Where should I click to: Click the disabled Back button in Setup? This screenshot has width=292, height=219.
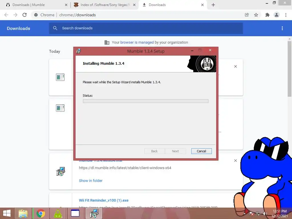pos(154,151)
